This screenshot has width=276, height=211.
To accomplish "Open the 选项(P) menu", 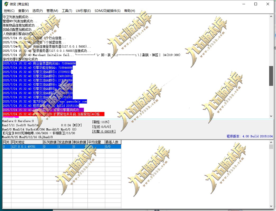I will coord(38,11).
